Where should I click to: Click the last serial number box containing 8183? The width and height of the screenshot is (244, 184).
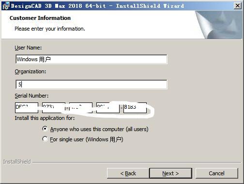(135, 108)
